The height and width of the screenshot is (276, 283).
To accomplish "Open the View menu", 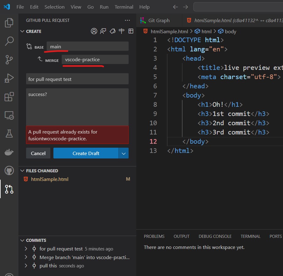I will pos(76,7).
